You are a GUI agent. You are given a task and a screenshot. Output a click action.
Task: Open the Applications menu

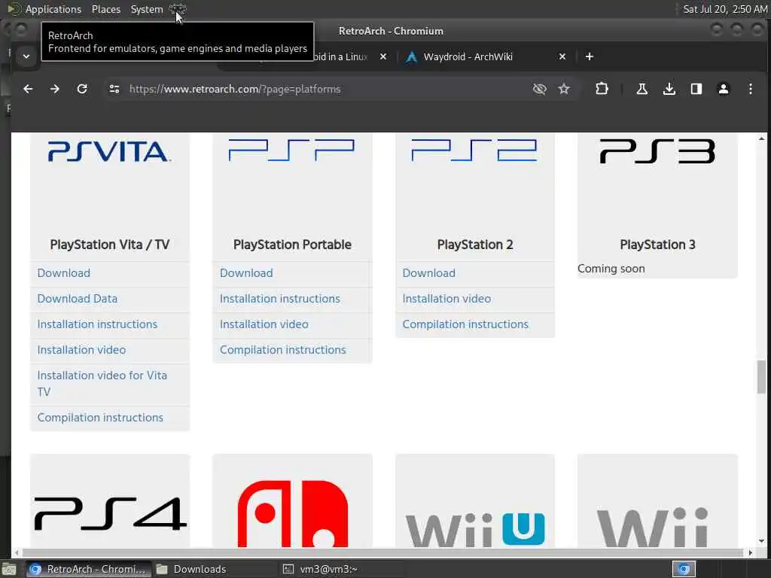pyautogui.click(x=53, y=9)
